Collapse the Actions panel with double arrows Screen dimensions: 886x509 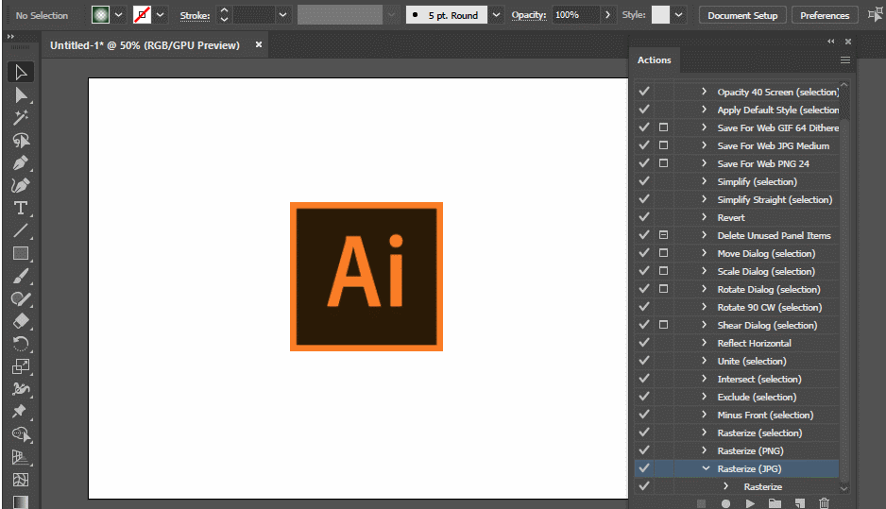coord(830,42)
